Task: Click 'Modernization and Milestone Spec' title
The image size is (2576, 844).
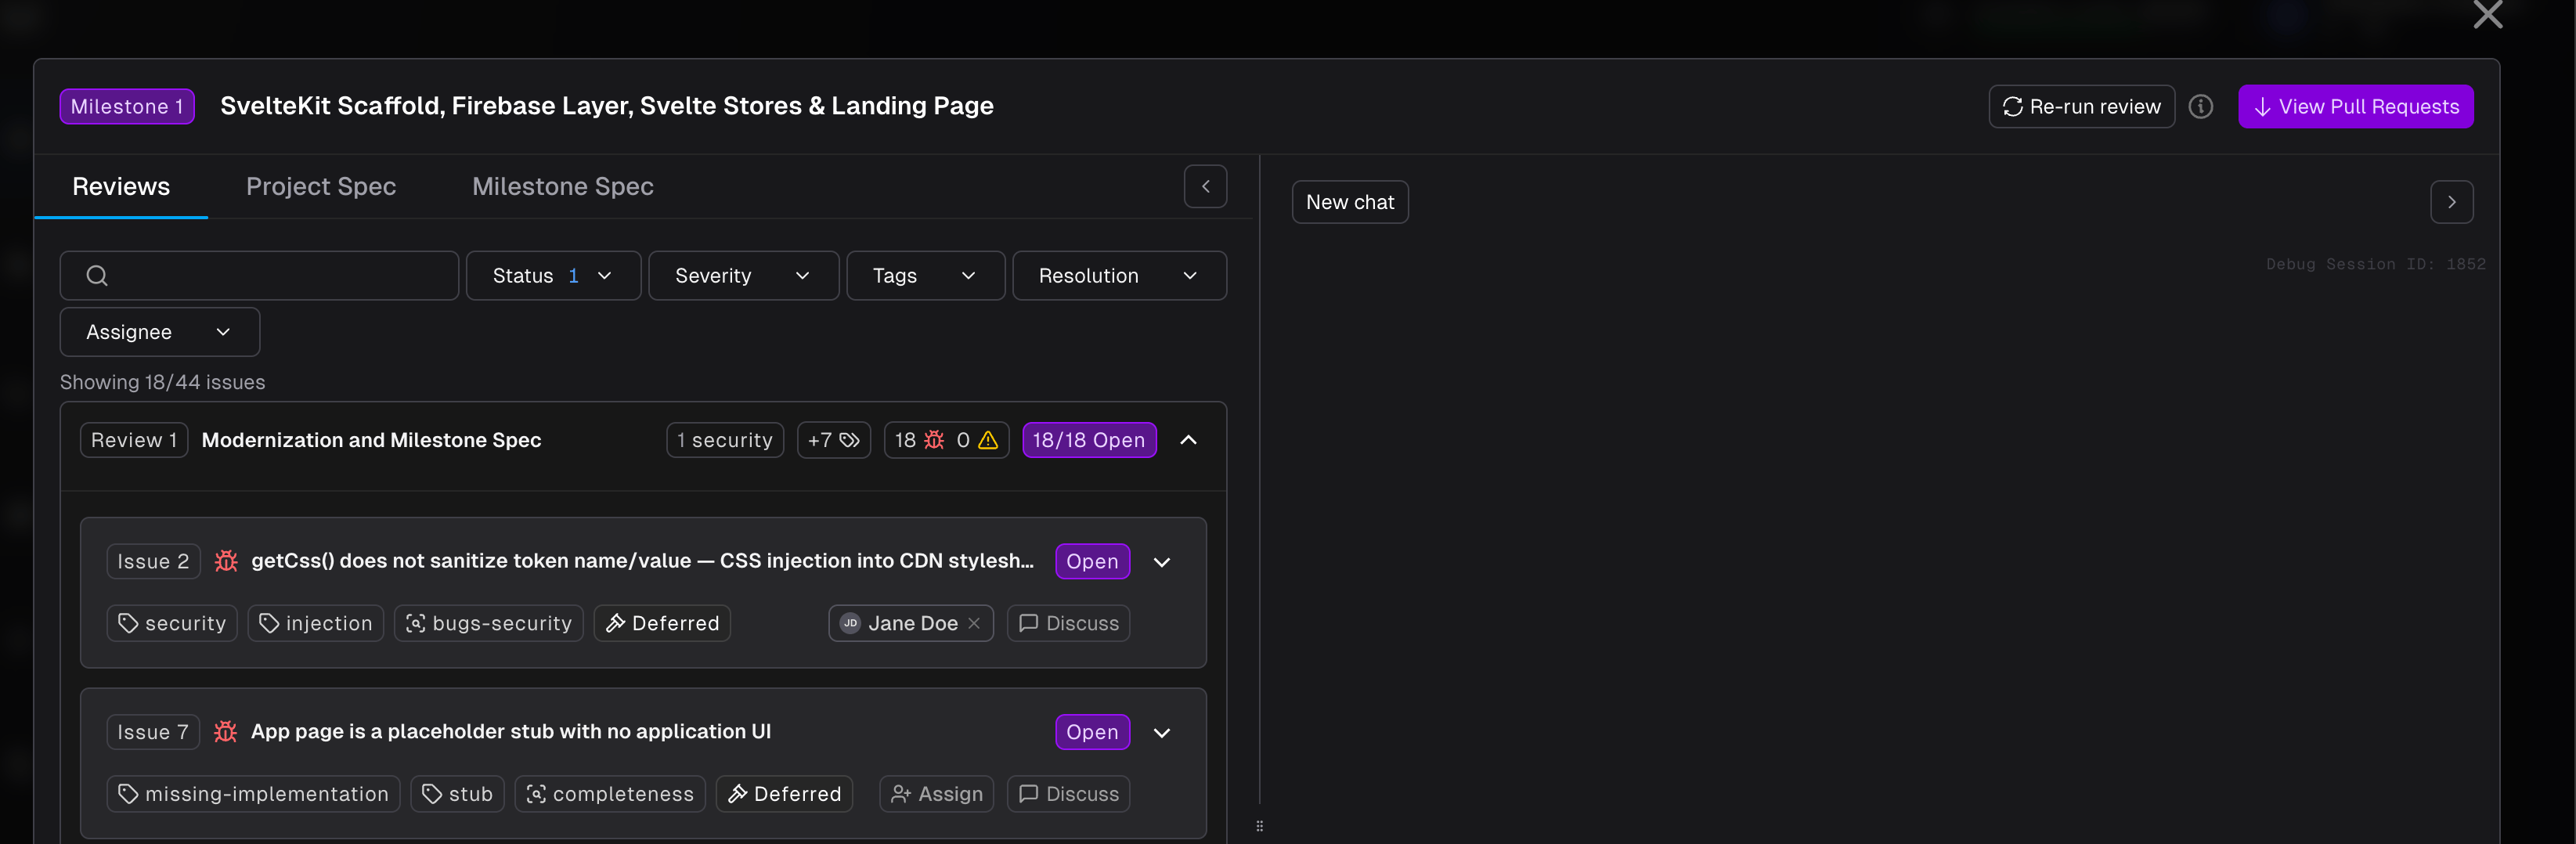Action: (371, 440)
